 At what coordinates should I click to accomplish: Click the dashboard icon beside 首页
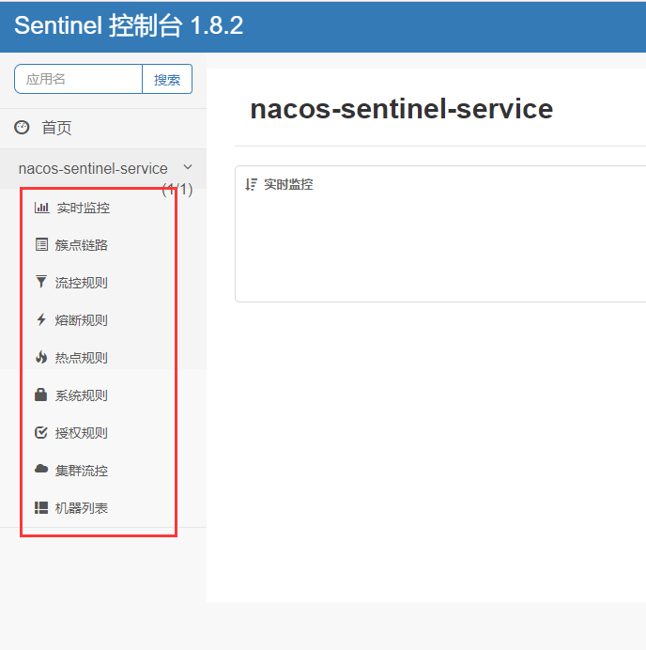[x=22, y=127]
